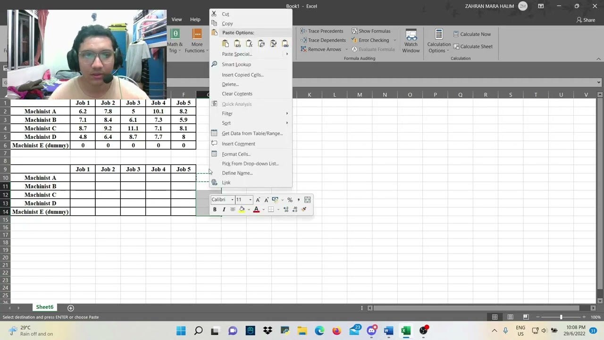Expand the Sort submenu

(251, 123)
